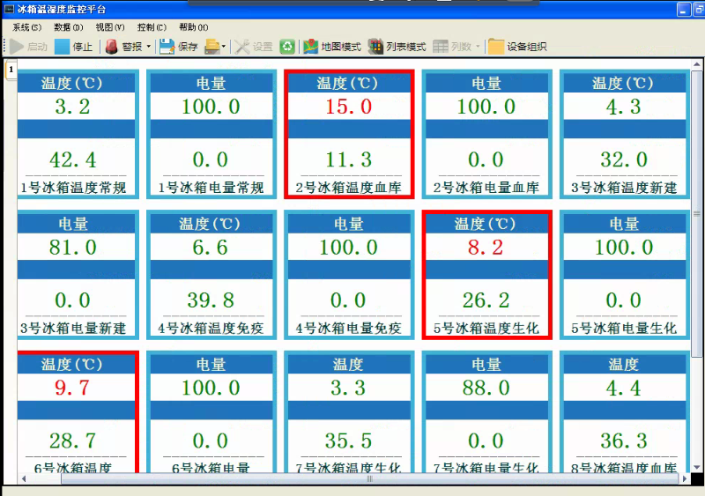Click the Save (保存) floppy disk icon

(167, 47)
